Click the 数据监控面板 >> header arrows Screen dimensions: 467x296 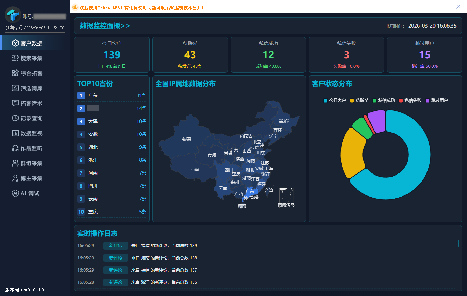pyautogui.click(x=125, y=26)
